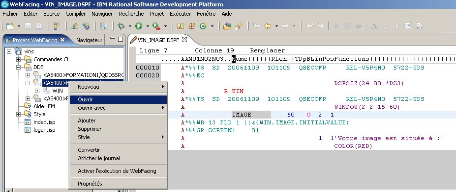Choose Ouvrir in the context menu
Image resolution: width=456 pixels, height=192 pixels.
pos(118,99)
